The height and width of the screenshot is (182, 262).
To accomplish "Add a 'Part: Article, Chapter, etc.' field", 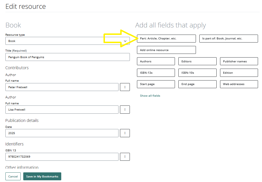I will 166,39.
